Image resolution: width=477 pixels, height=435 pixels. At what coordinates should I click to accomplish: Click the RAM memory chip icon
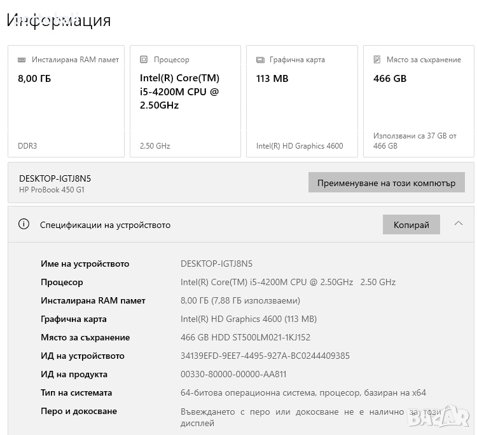pyautogui.click(x=22, y=60)
